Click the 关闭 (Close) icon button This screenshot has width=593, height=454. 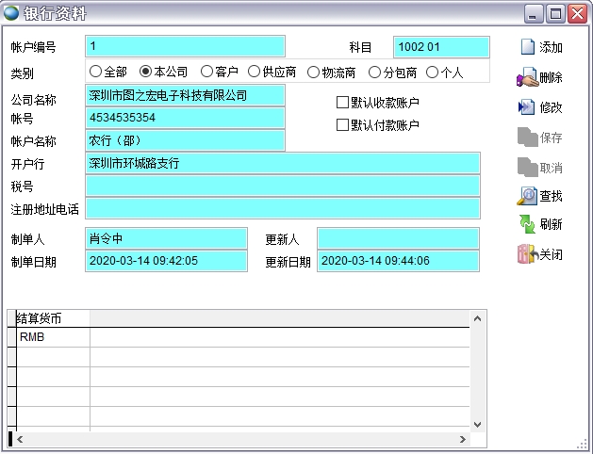coord(541,254)
